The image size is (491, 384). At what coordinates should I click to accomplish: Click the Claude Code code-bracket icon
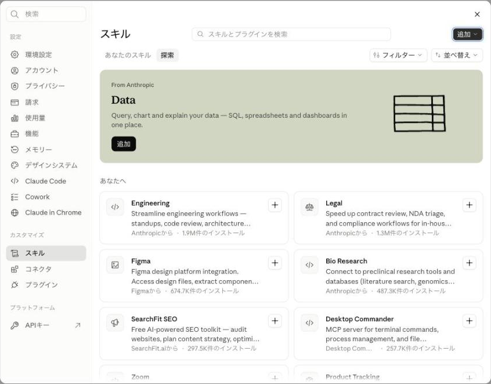click(15, 181)
